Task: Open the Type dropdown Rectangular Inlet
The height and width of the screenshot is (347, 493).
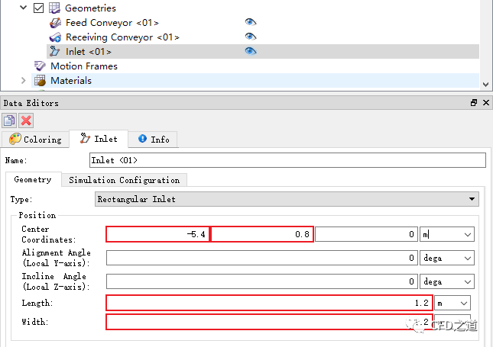Action: coord(287,199)
